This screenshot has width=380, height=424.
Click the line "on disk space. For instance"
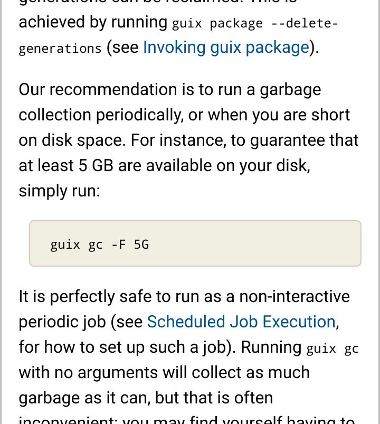[188, 140]
